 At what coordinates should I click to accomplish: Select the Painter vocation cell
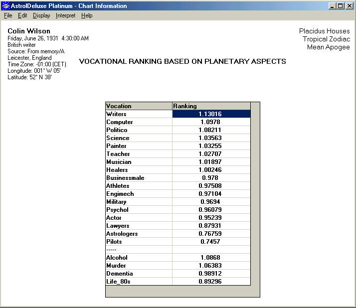[x=139, y=146]
